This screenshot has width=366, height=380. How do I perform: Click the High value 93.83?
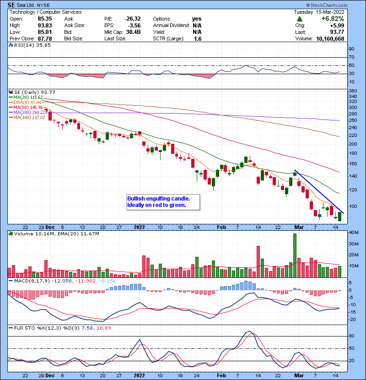(45, 26)
